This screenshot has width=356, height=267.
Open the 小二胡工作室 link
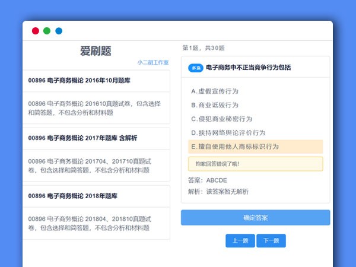153,62
